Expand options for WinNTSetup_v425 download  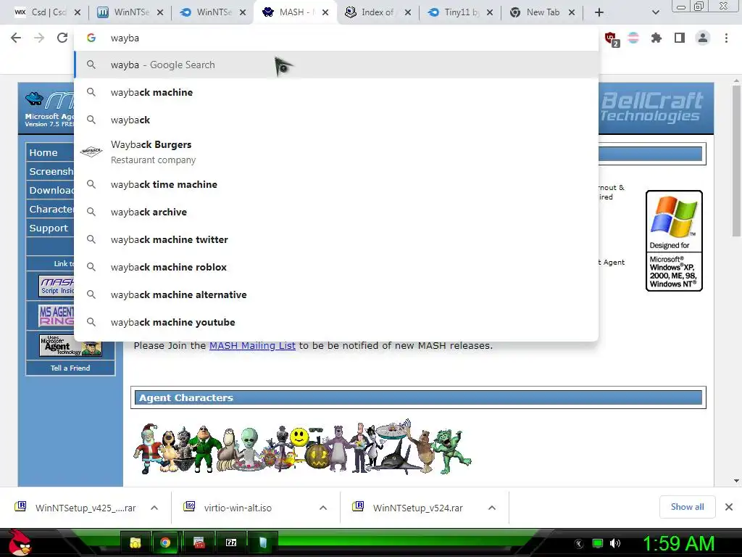(154, 508)
